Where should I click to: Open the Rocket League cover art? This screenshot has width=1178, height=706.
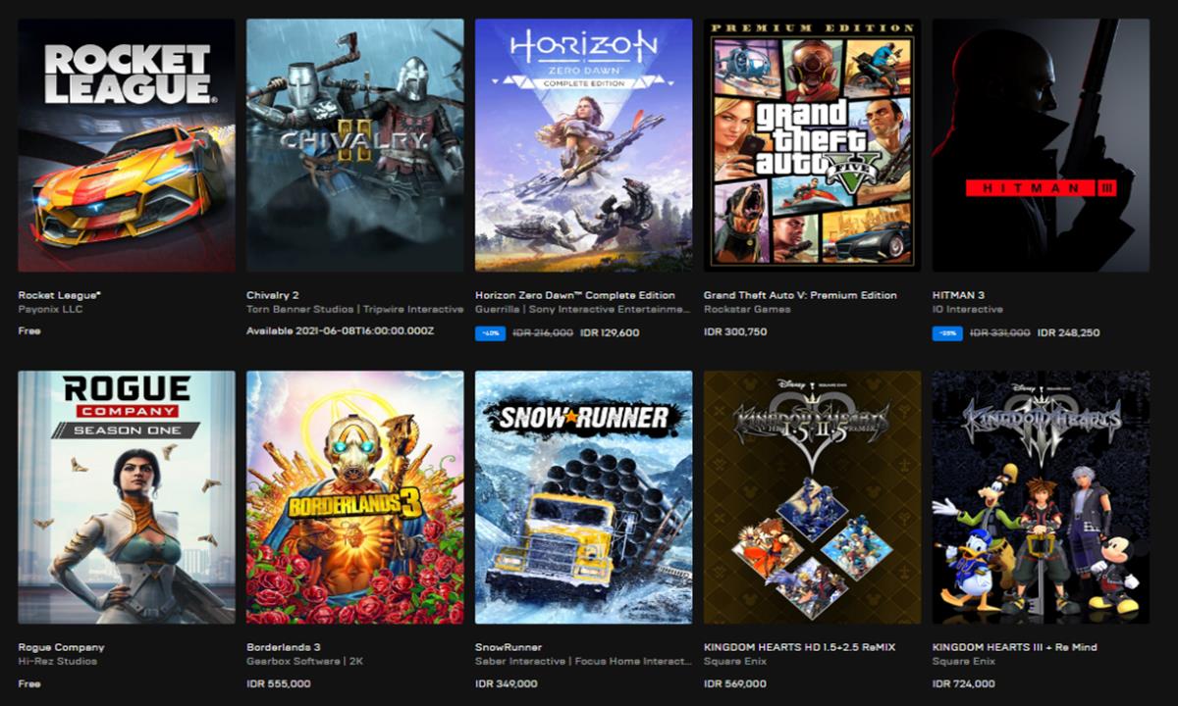[x=127, y=145]
